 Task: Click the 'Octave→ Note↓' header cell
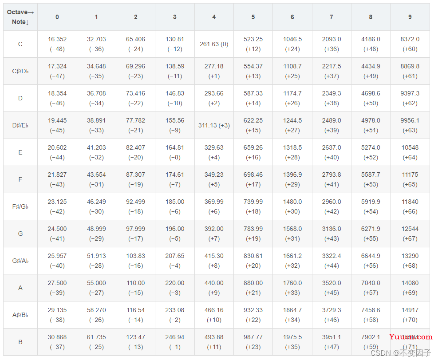pyautogui.click(x=20, y=17)
